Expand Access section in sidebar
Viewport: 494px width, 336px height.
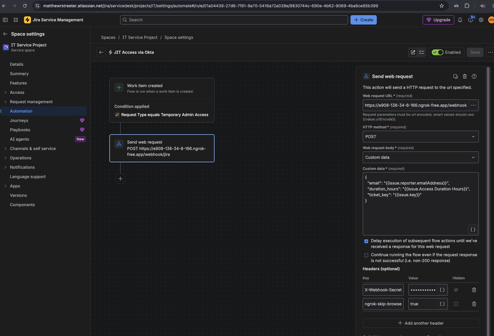[5, 92]
